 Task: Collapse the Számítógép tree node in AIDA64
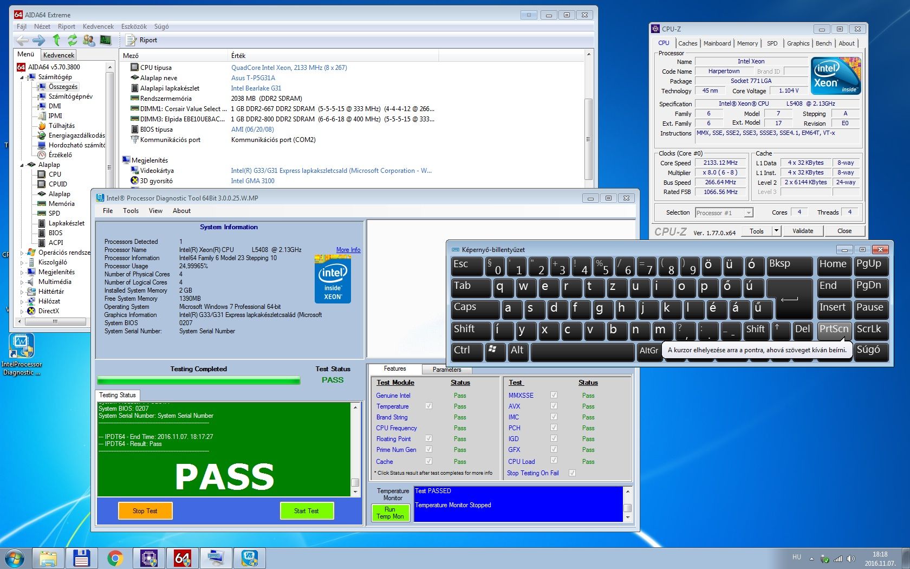[x=22, y=77]
